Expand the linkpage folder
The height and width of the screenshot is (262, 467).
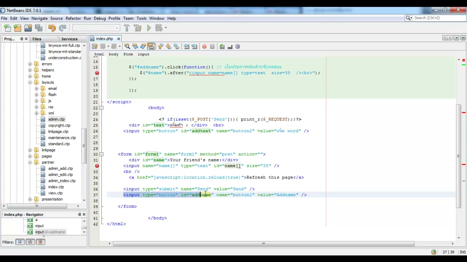30,150
